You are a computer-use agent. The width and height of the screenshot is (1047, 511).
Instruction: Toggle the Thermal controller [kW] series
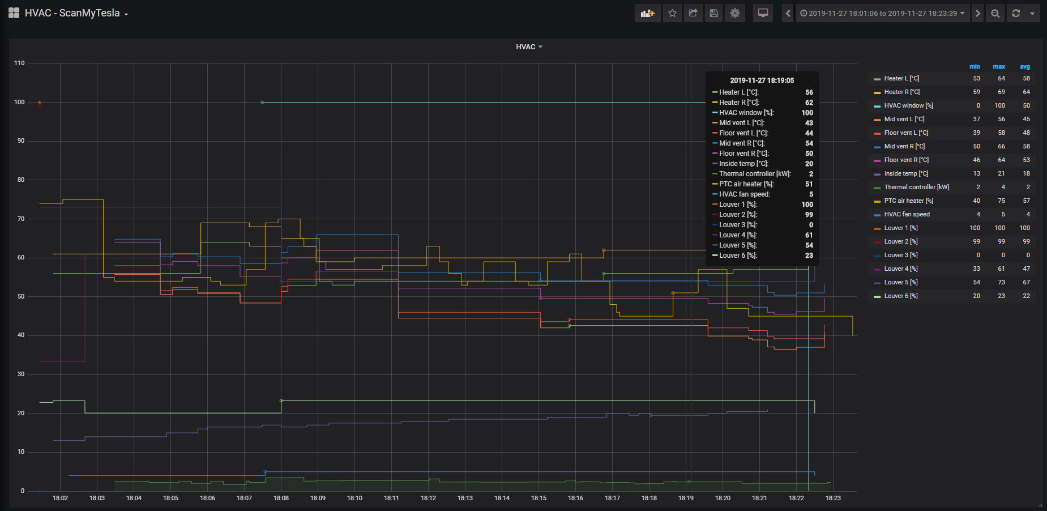point(917,187)
